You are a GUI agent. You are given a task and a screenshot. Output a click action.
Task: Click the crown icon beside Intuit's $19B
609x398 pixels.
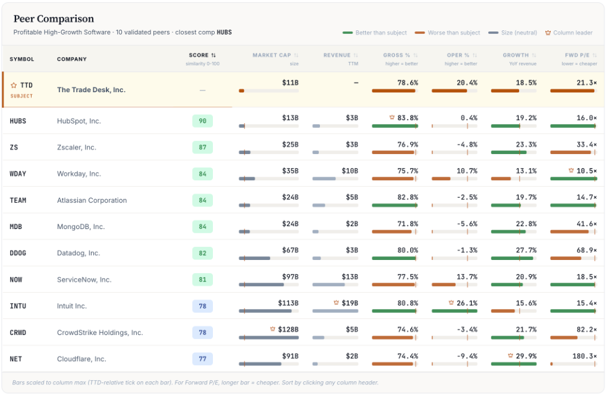pyautogui.click(x=336, y=302)
